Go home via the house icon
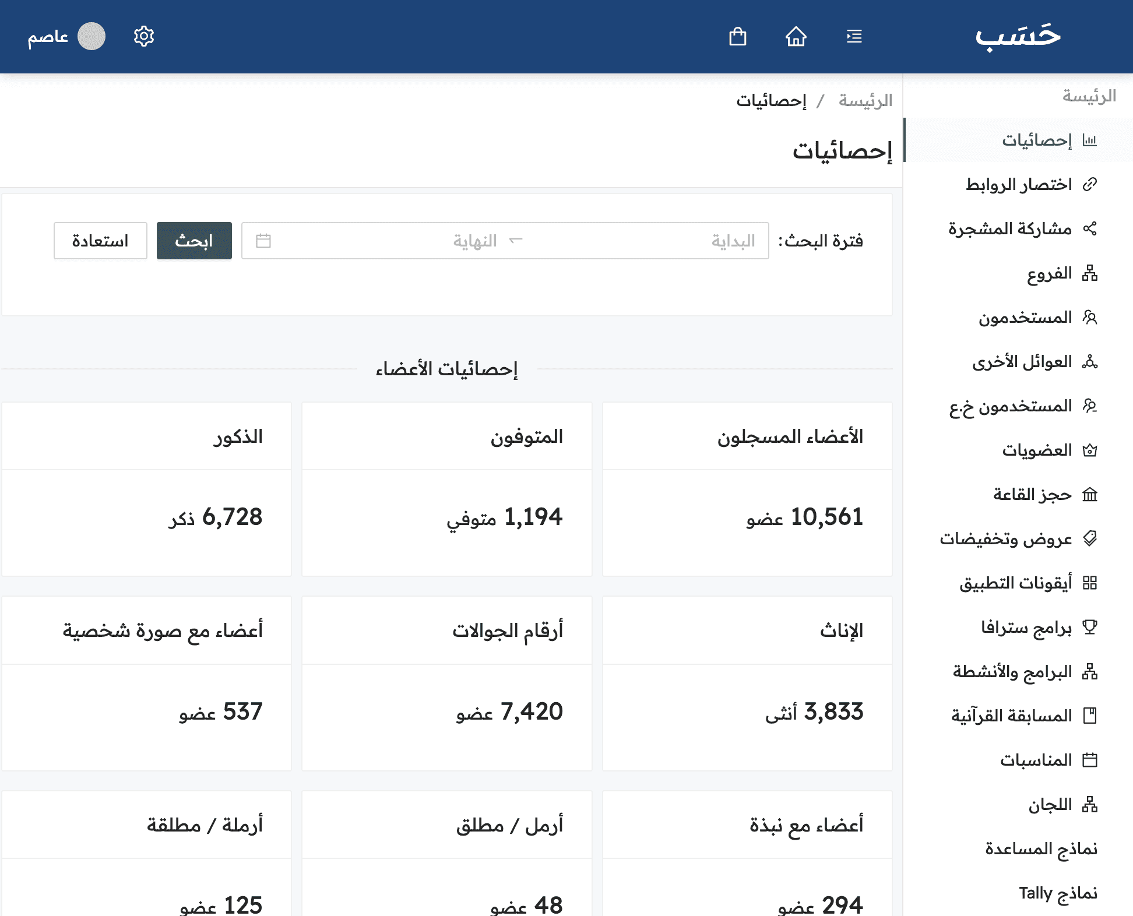This screenshot has height=916, width=1133. [x=796, y=37]
